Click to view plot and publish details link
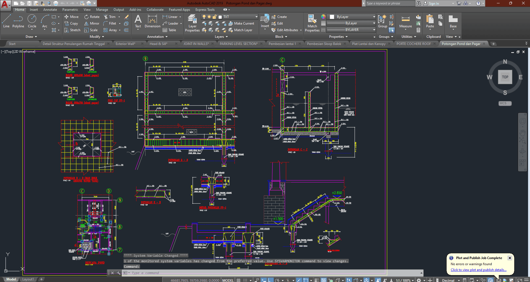Viewport: 530px width, 282px height. click(478, 270)
